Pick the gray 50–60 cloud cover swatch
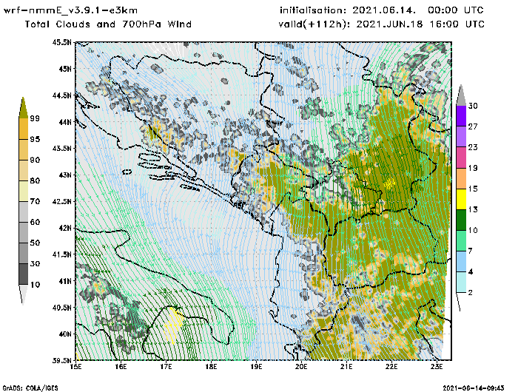Screen dimensions: 518x392 pyautogui.click(x=24, y=233)
